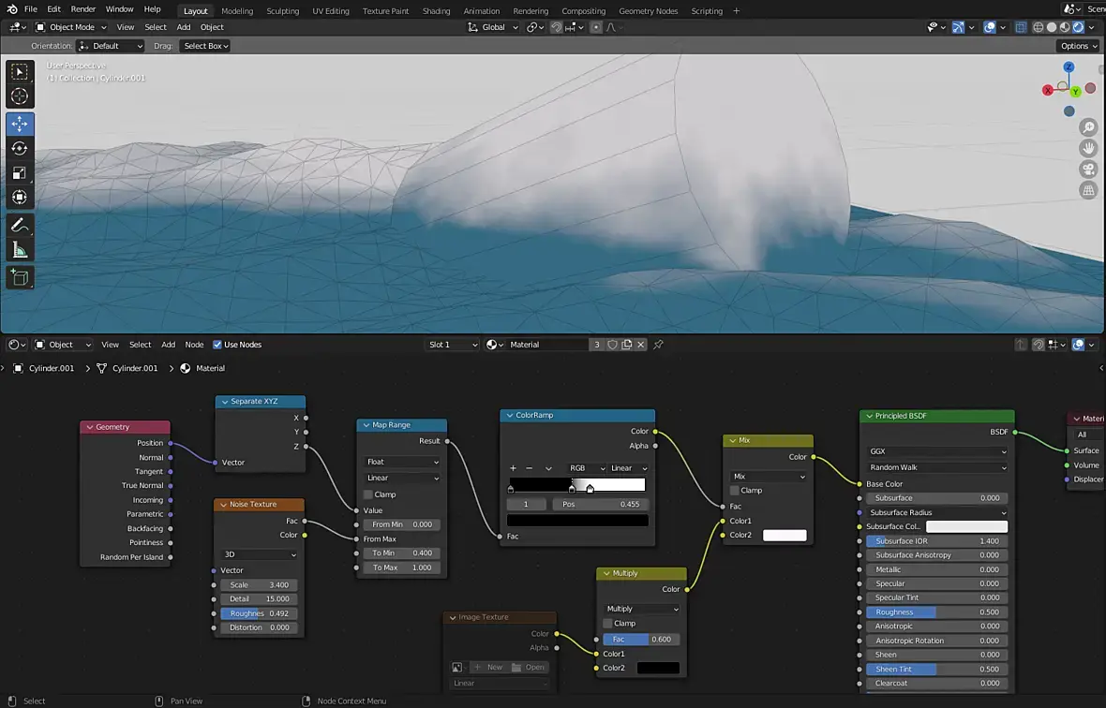Activate the Cursor tool
The width and height of the screenshot is (1106, 708).
coord(20,96)
